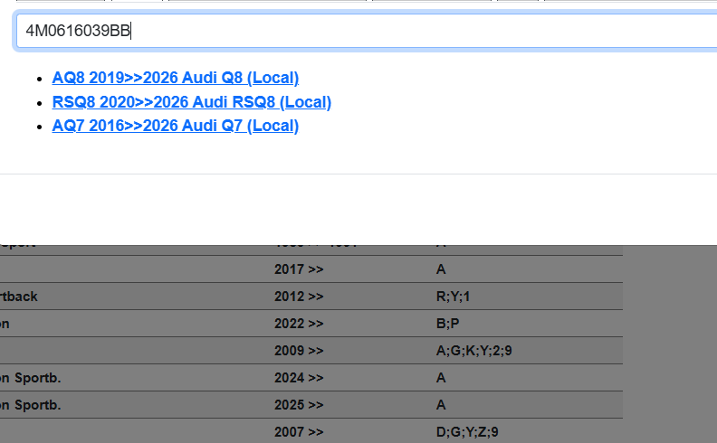
Task: Click the R;Y;1 code cell
Action: point(453,297)
